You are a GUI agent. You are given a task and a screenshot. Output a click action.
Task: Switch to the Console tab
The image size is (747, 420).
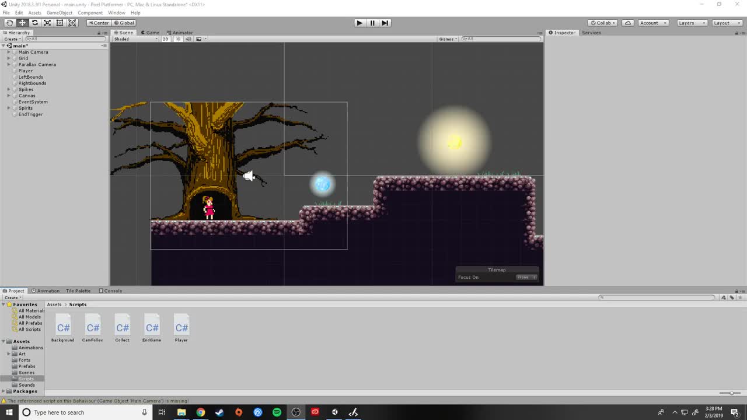[110, 291]
